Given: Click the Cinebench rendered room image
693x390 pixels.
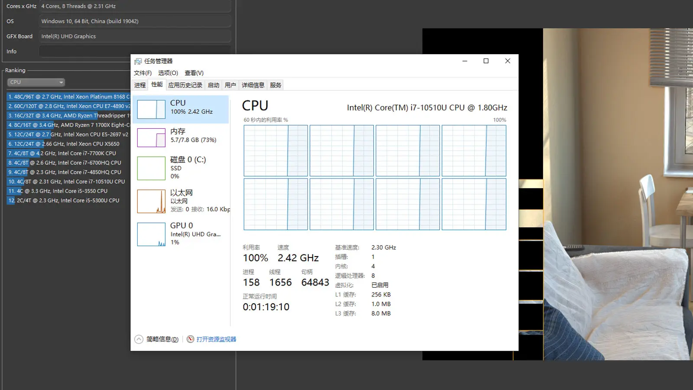Looking at the screenshot, I should pos(618,194).
